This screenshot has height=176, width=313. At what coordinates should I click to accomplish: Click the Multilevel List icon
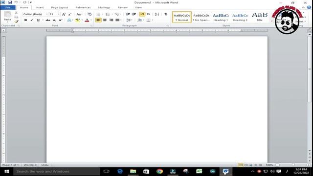point(117,14)
